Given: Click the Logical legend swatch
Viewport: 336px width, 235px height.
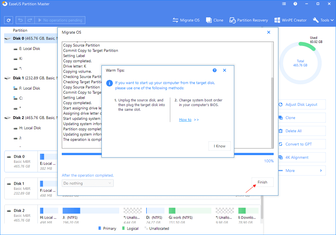Looking at the screenshot, I should (123, 228).
